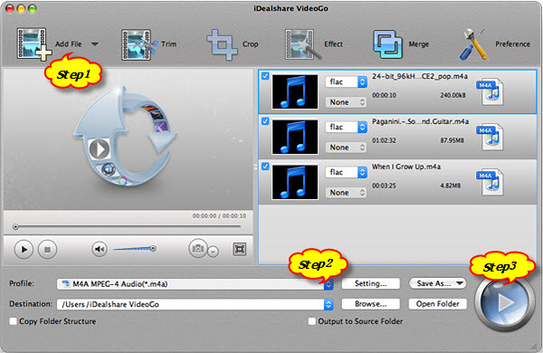Image resolution: width=543 pixels, height=353 pixels.
Task: Open Preference tools icon
Action: click(x=473, y=44)
